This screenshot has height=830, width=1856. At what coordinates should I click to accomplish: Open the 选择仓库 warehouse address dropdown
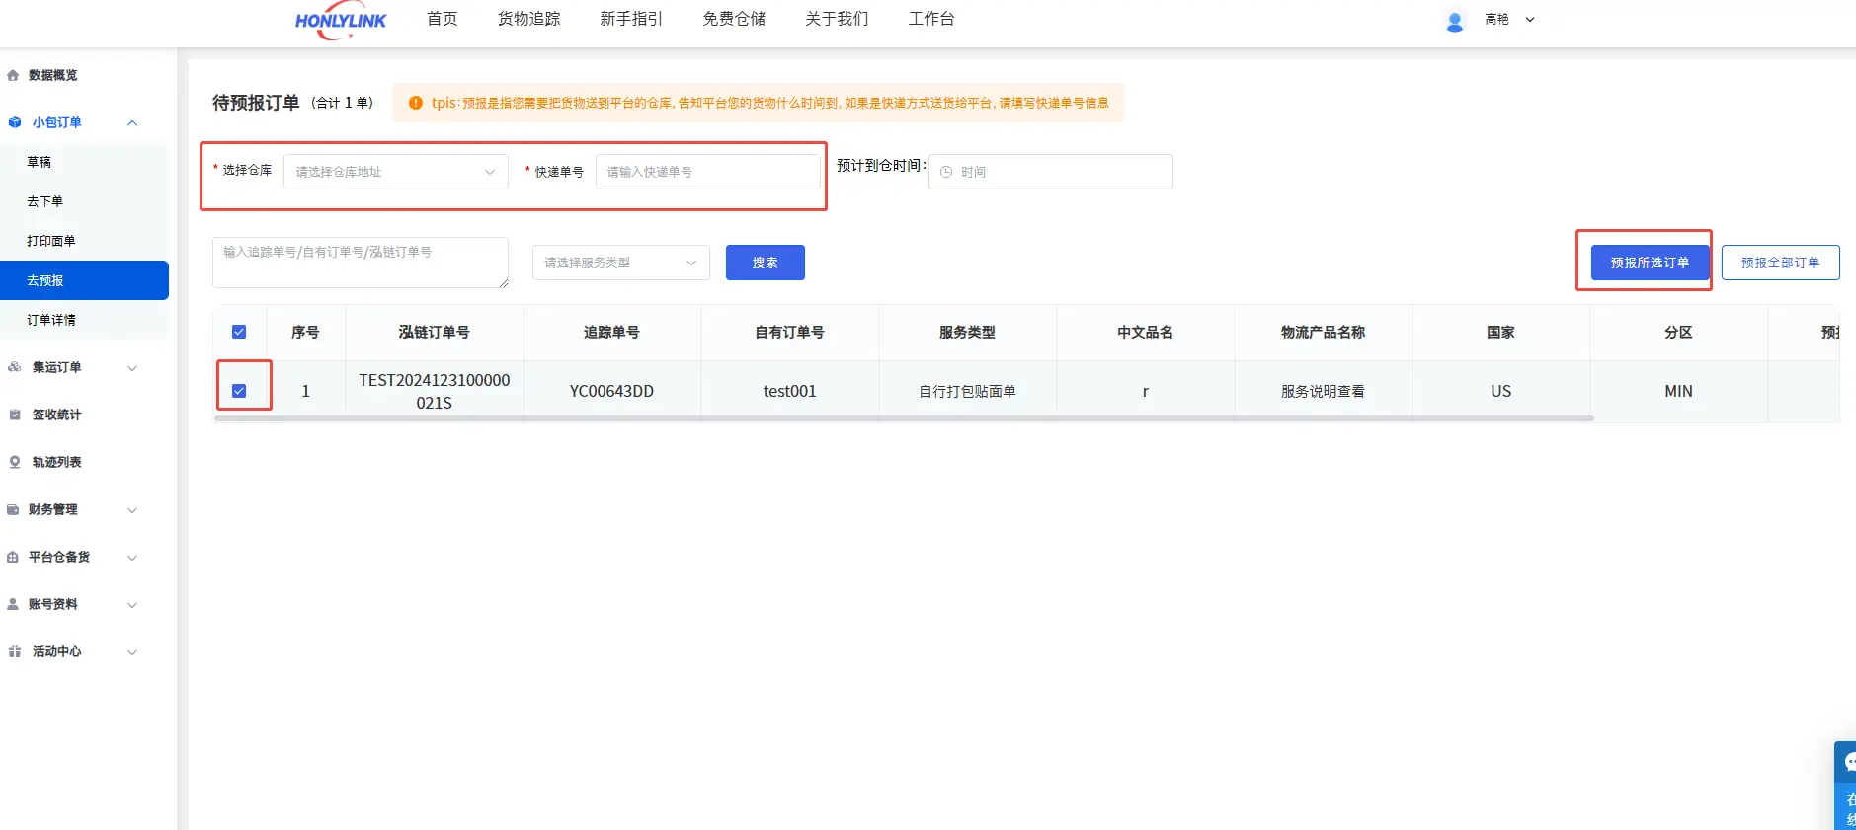point(395,172)
